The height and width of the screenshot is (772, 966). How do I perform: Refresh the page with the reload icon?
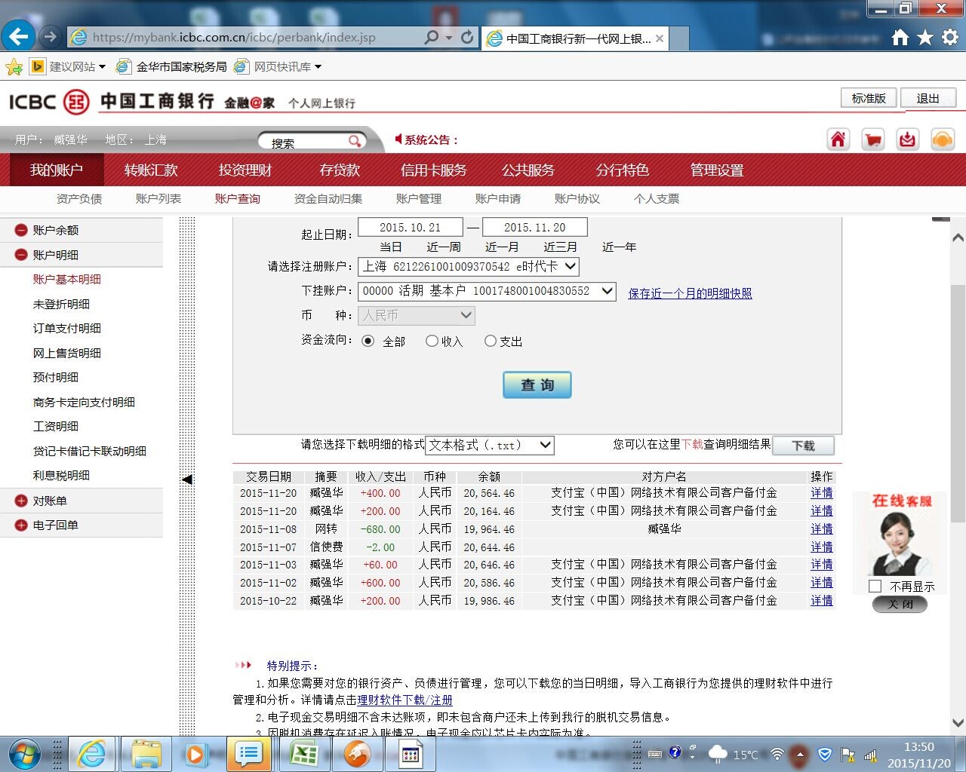point(467,37)
